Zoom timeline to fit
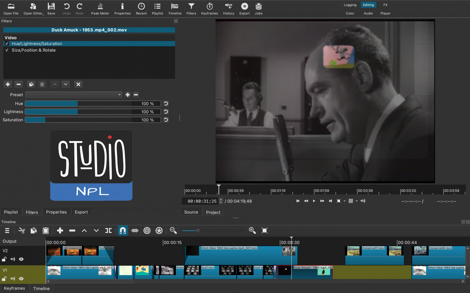 point(264,231)
